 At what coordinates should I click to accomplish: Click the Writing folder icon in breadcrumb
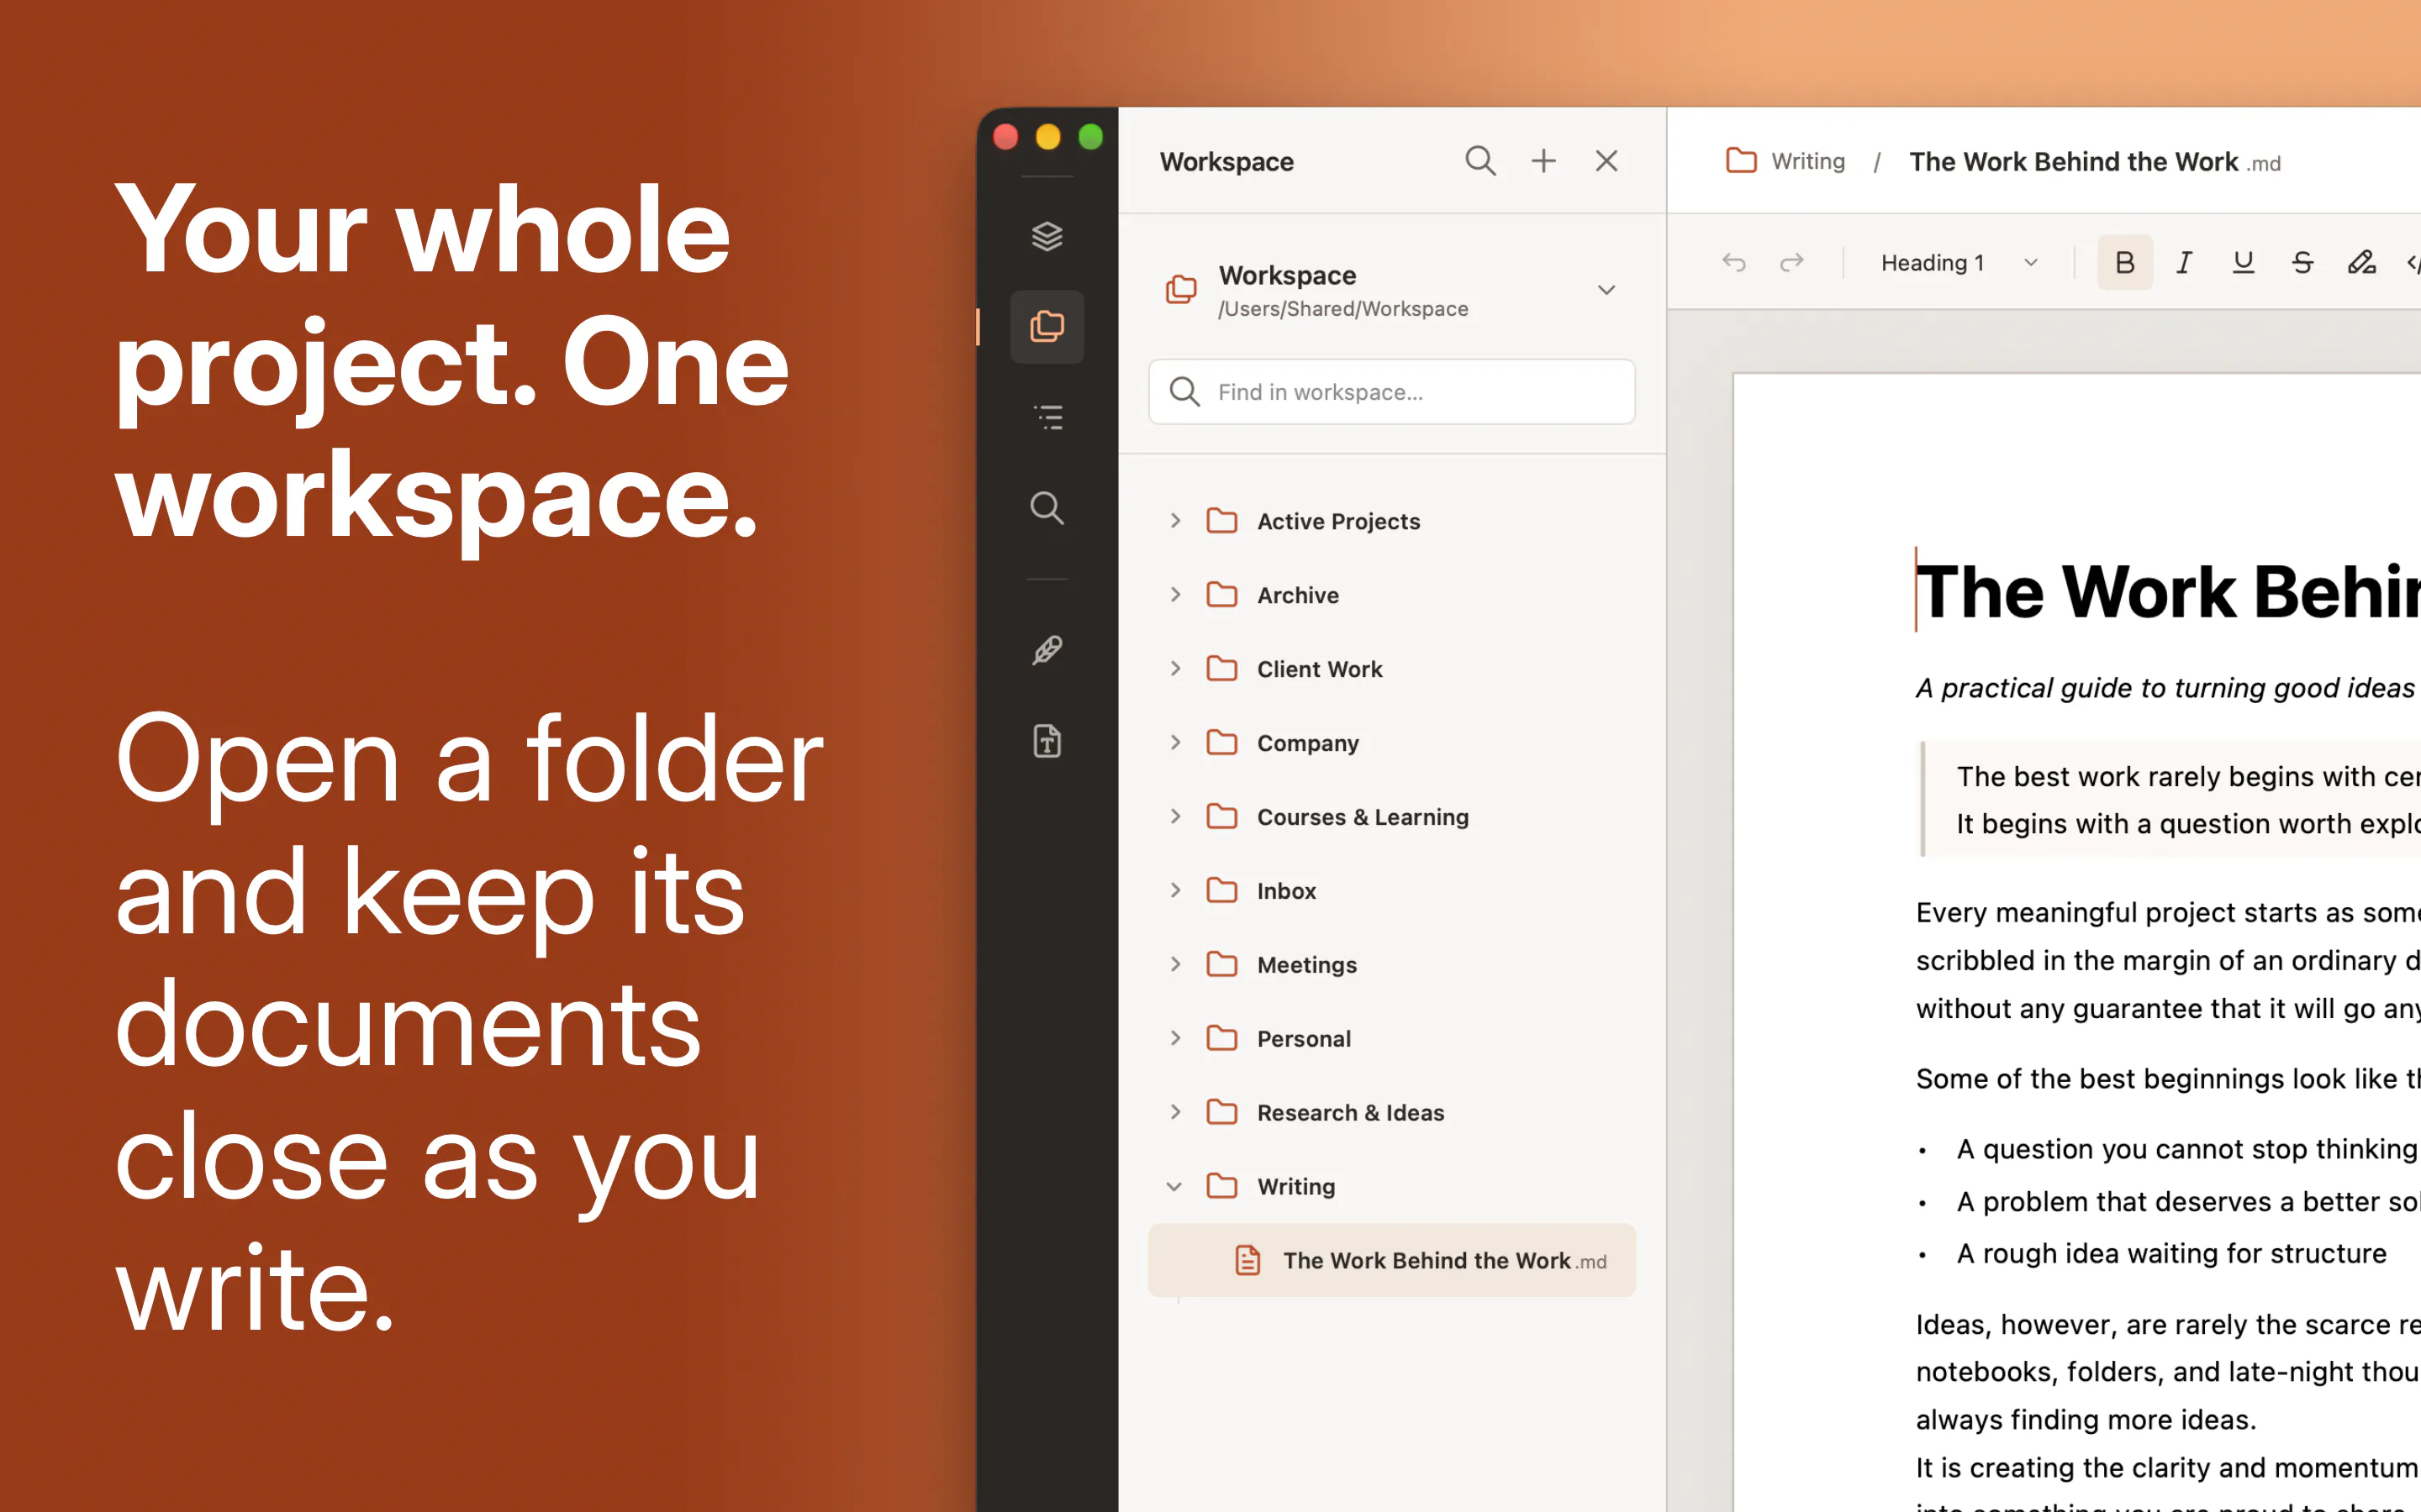tap(1741, 160)
